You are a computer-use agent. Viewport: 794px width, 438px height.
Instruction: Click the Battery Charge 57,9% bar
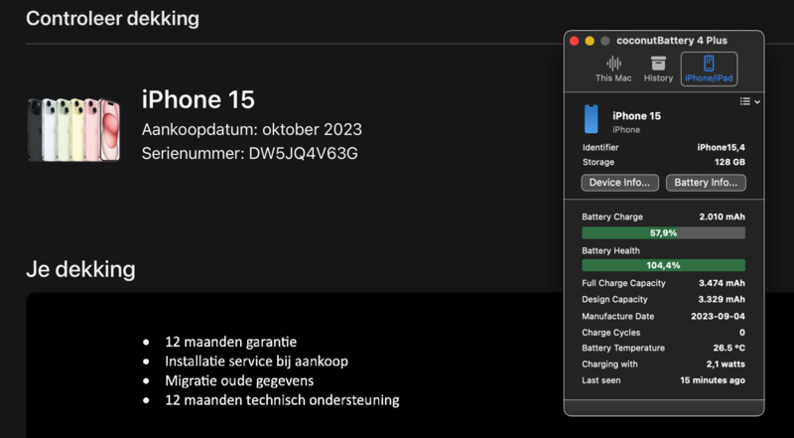click(x=663, y=232)
